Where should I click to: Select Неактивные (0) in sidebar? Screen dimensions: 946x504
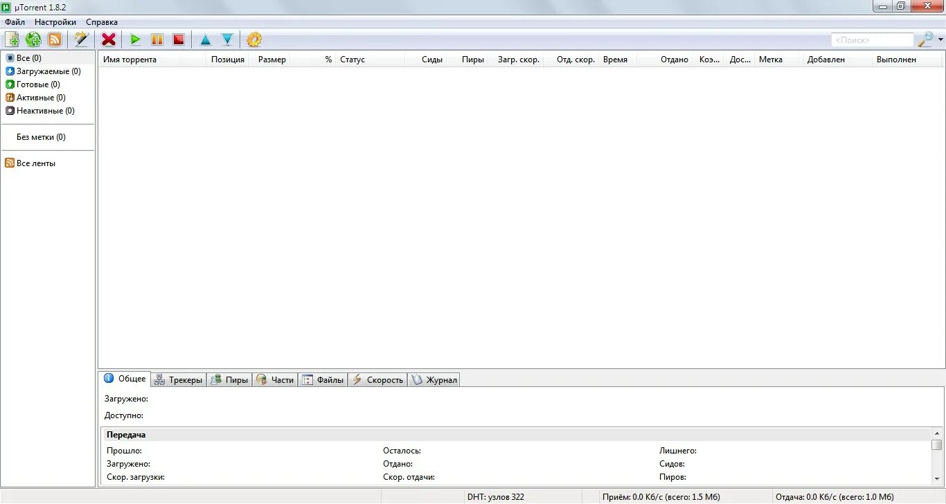pos(39,111)
